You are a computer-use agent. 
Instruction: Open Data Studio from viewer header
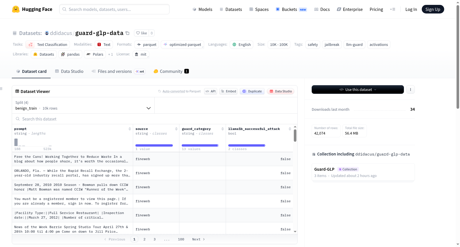pos(281,91)
